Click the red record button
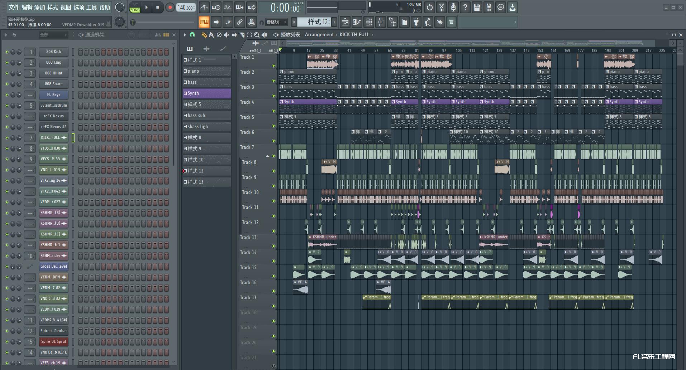686x370 pixels. pos(170,7)
